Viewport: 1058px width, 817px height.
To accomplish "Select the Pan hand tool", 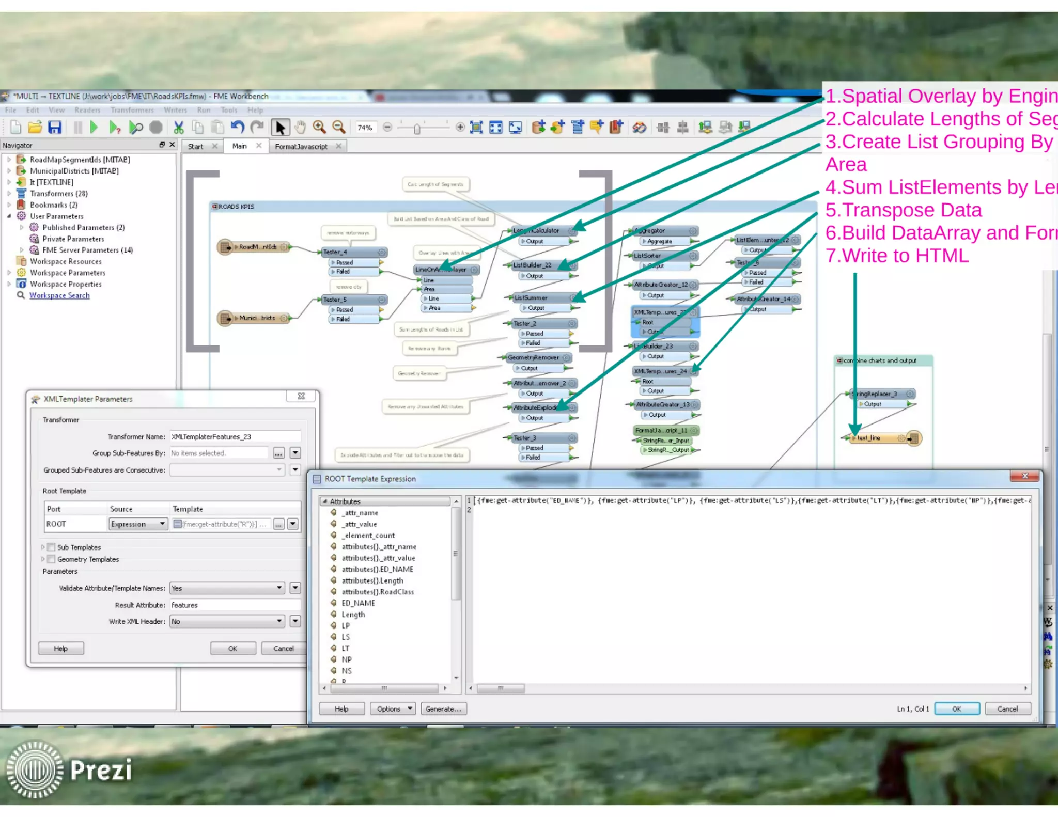I will [x=300, y=127].
